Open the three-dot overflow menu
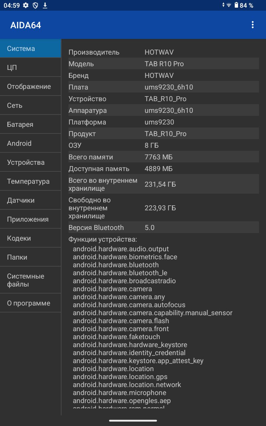This screenshot has height=426, width=266. click(x=253, y=25)
